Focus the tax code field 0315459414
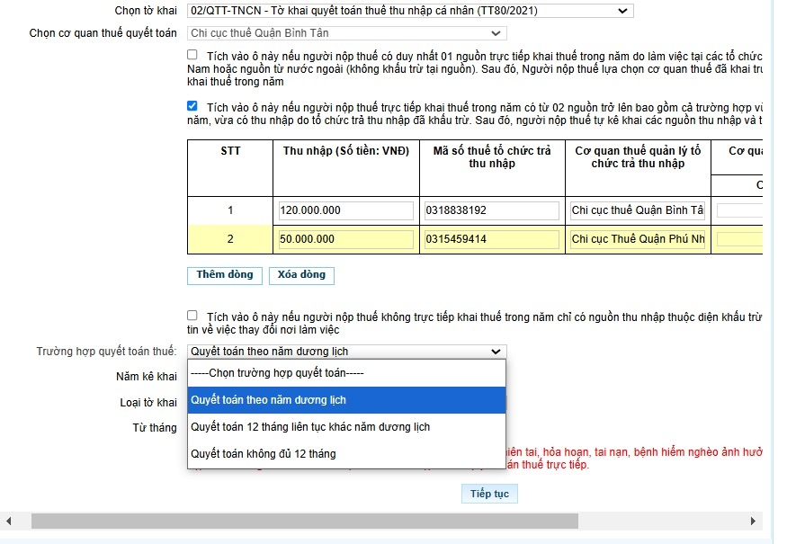The image size is (787, 544). pos(491,239)
